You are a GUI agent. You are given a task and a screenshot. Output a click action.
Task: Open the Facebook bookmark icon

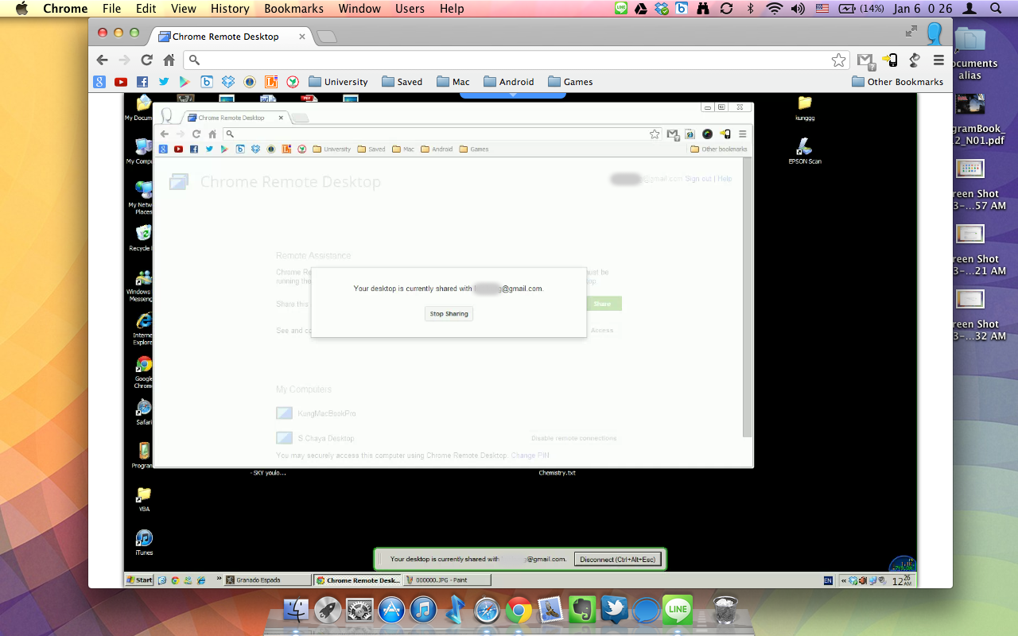point(142,82)
